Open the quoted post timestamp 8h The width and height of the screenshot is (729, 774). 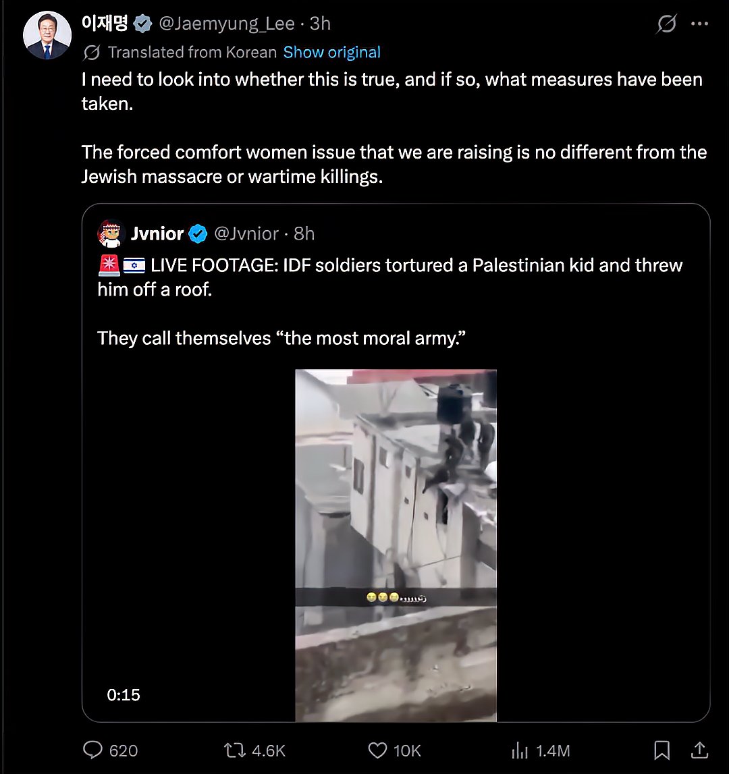304,233
